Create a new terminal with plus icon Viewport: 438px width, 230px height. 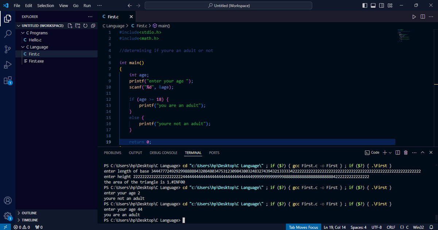pos(385,153)
